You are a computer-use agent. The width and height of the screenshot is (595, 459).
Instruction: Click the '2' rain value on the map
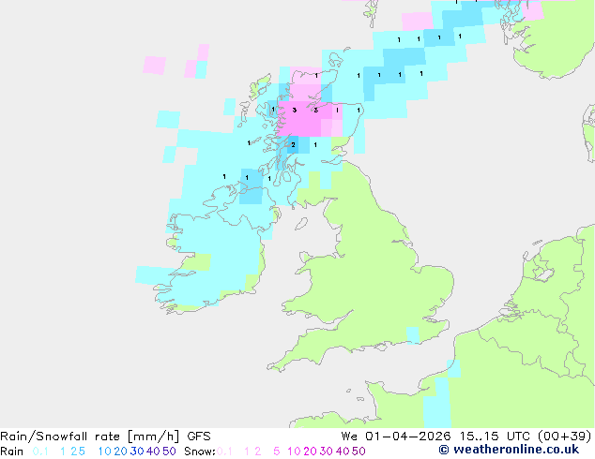click(293, 144)
